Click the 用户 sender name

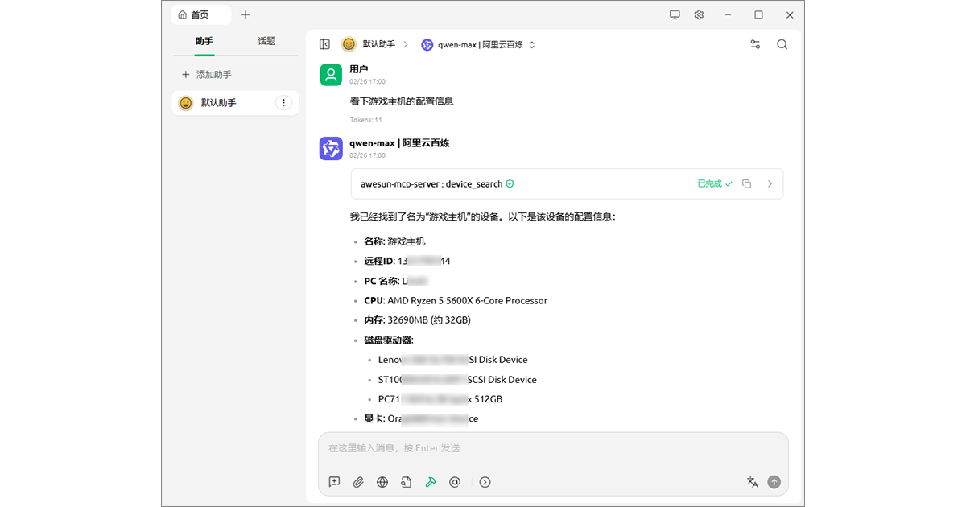click(359, 69)
